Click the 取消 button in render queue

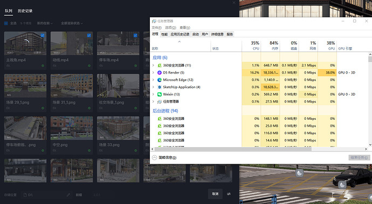[215, 194]
